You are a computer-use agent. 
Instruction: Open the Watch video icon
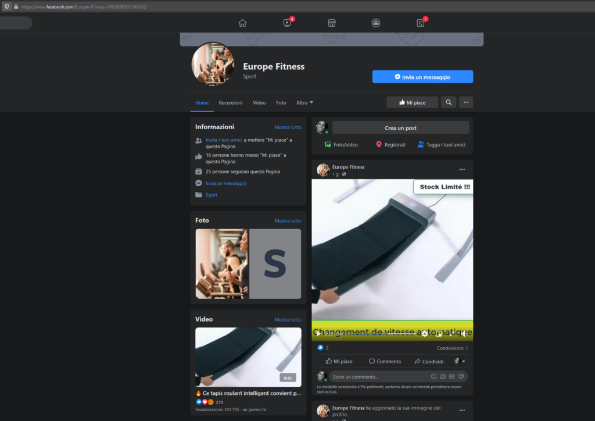(x=287, y=23)
